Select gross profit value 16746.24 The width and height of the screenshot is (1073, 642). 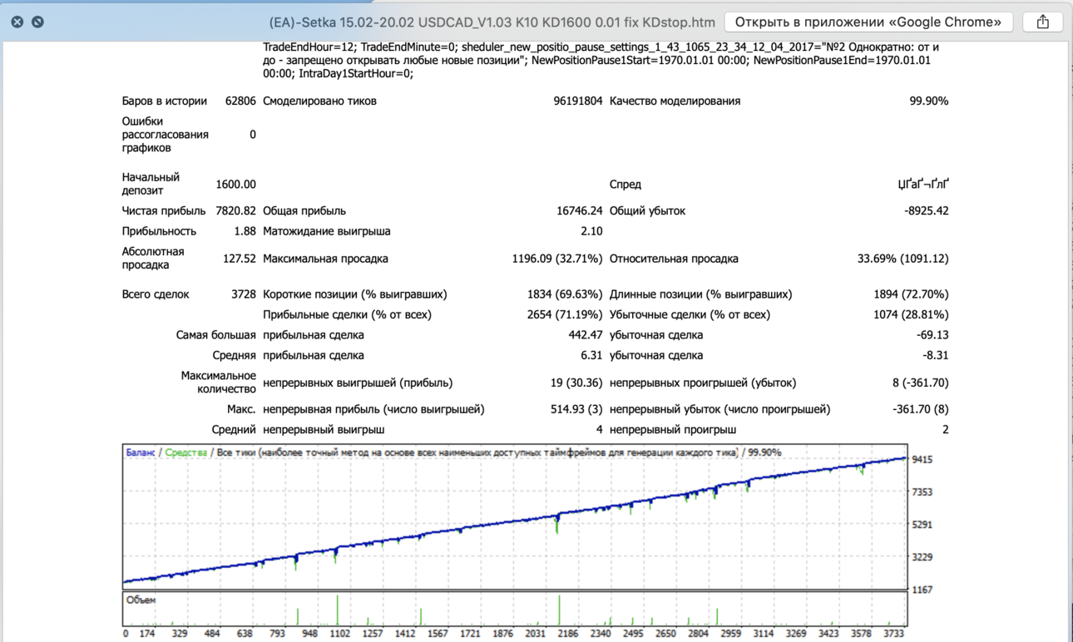(579, 210)
